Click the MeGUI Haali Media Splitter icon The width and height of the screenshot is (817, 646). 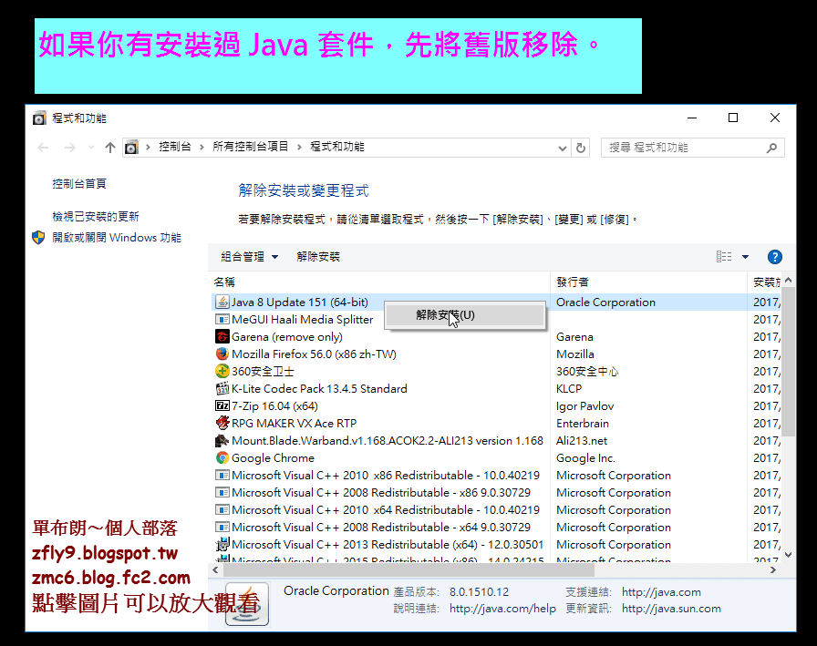click(x=222, y=319)
